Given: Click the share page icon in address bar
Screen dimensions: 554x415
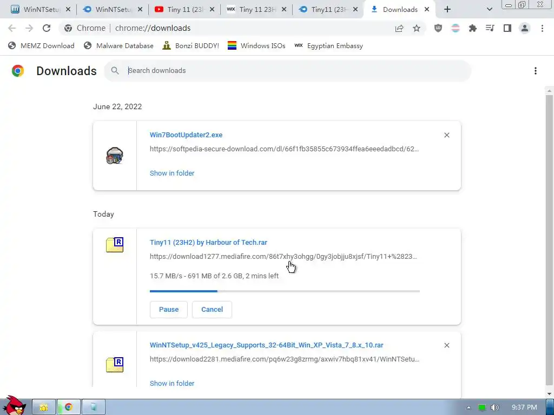Looking at the screenshot, I should click(399, 28).
